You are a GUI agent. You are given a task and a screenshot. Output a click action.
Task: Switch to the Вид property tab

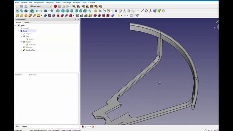tap(17, 126)
